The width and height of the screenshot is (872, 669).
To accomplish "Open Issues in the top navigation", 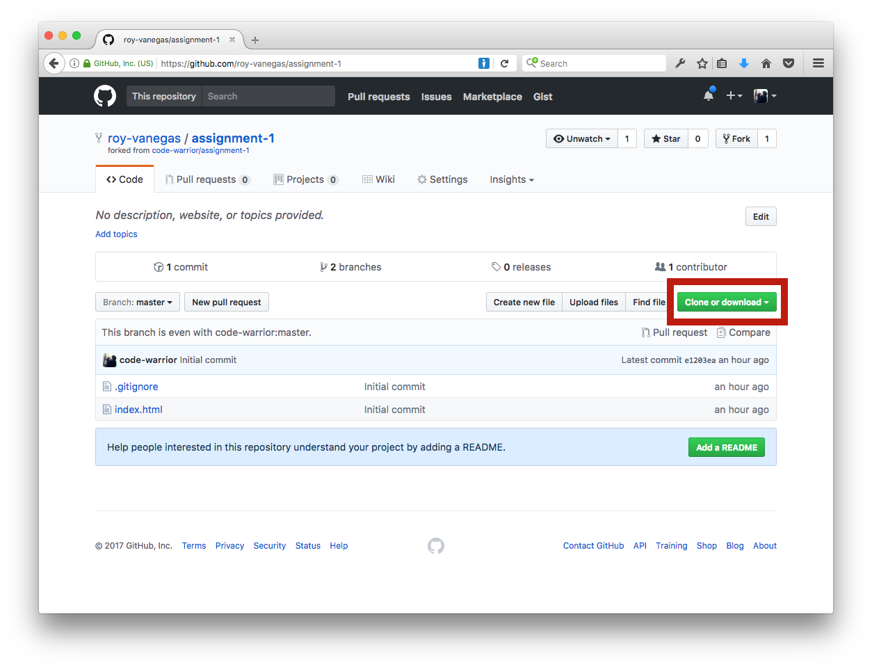I will pos(436,97).
